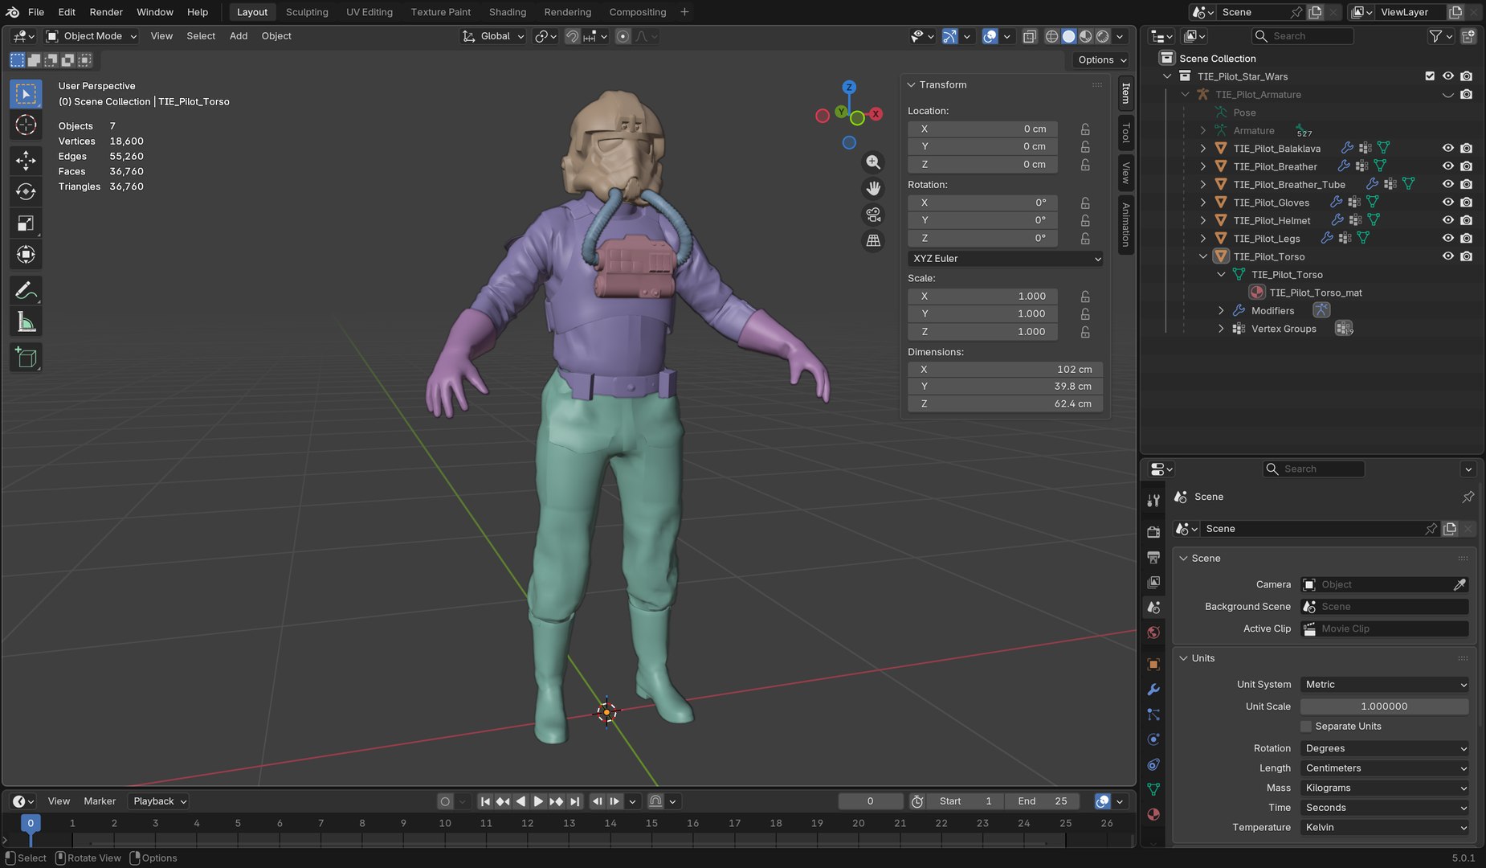1486x868 pixels.
Task: Open the Render menu
Action: pos(106,12)
